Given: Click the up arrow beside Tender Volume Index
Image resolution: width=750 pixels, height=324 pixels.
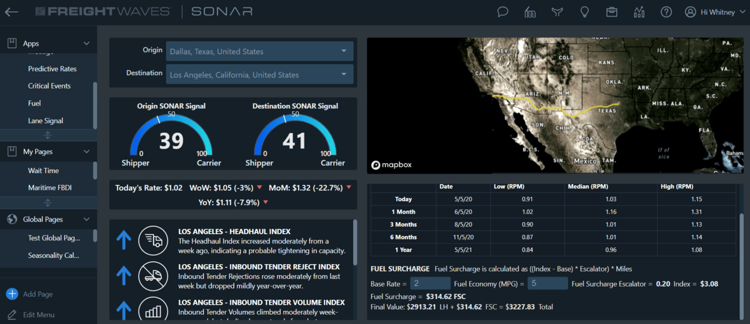Looking at the screenshot, I should 124,310.
